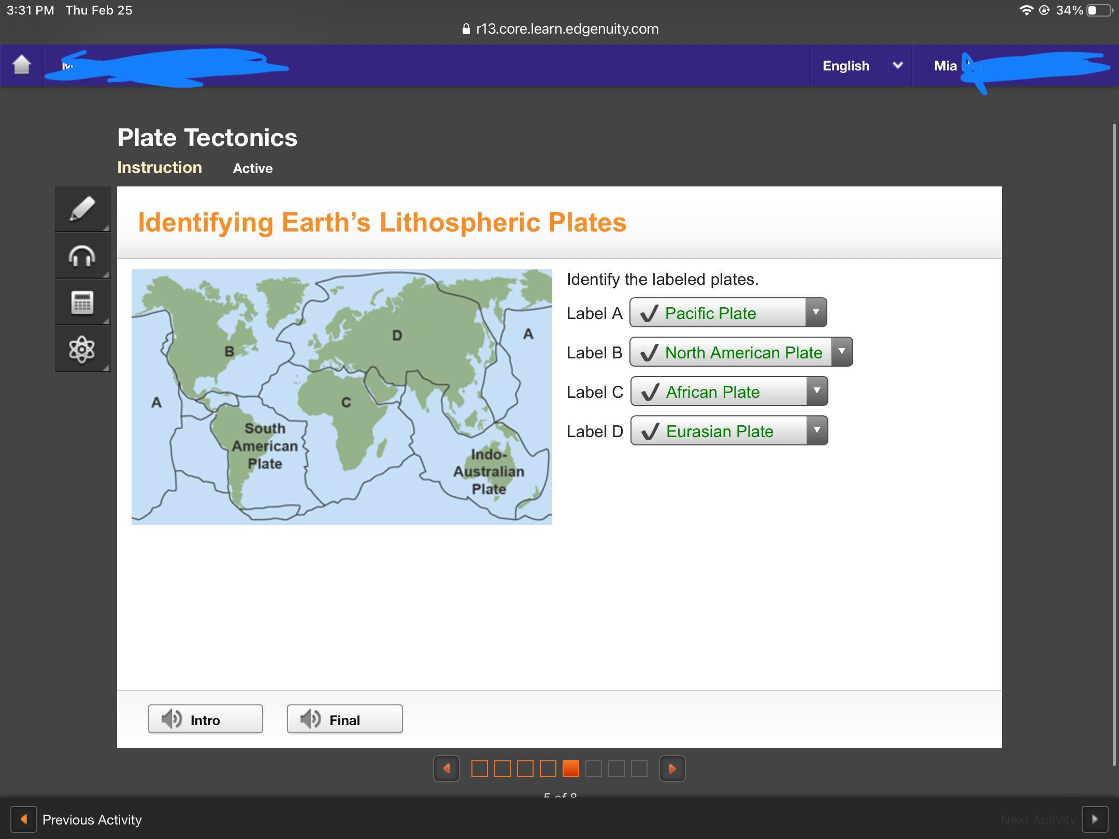Image resolution: width=1119 pixels, height=839 pixels.
Task: Open the headphones audio tool
Action: 82,256
